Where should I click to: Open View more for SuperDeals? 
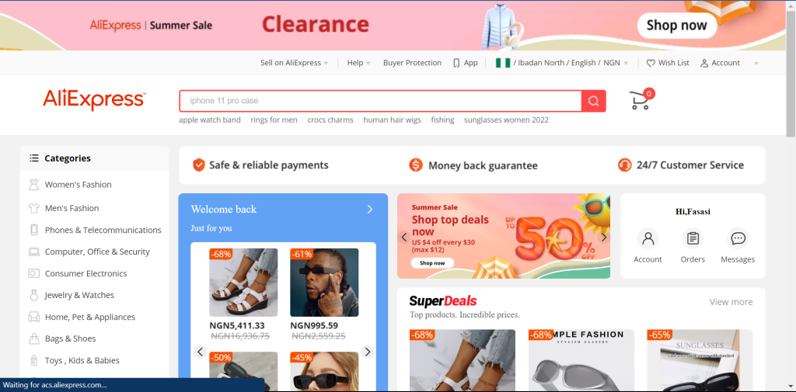point(731,302)
